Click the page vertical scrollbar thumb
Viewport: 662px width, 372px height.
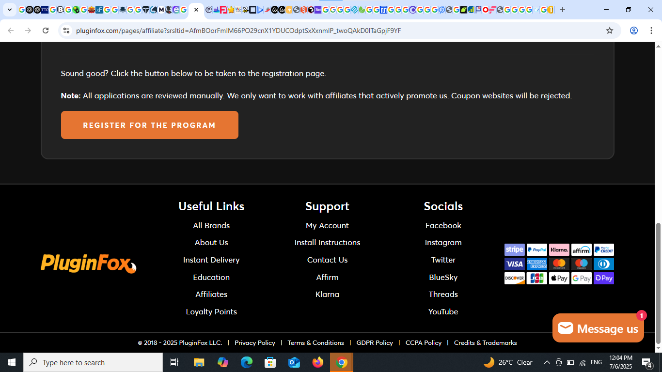point(658,283)
